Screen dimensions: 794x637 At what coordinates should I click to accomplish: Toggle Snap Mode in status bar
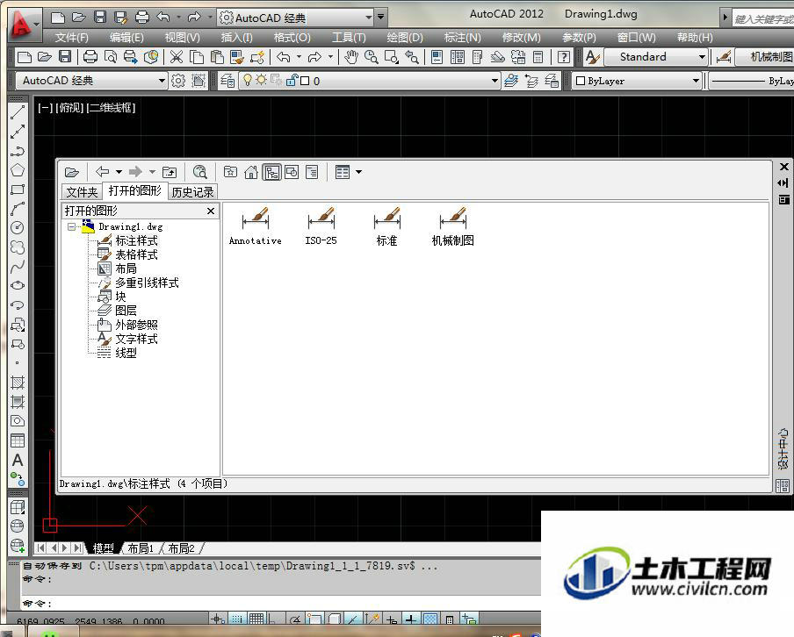click(x=236, y=619)
